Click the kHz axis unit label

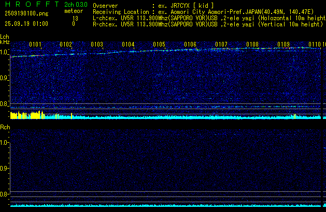tap(5, 42)
